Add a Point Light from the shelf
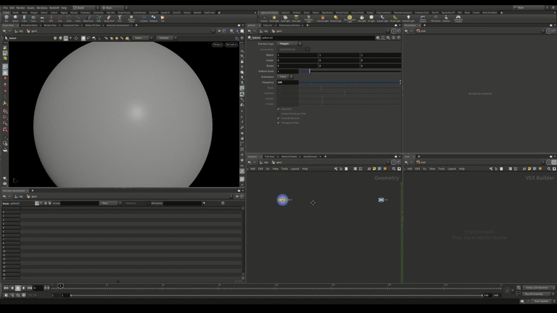 (274, 18)
